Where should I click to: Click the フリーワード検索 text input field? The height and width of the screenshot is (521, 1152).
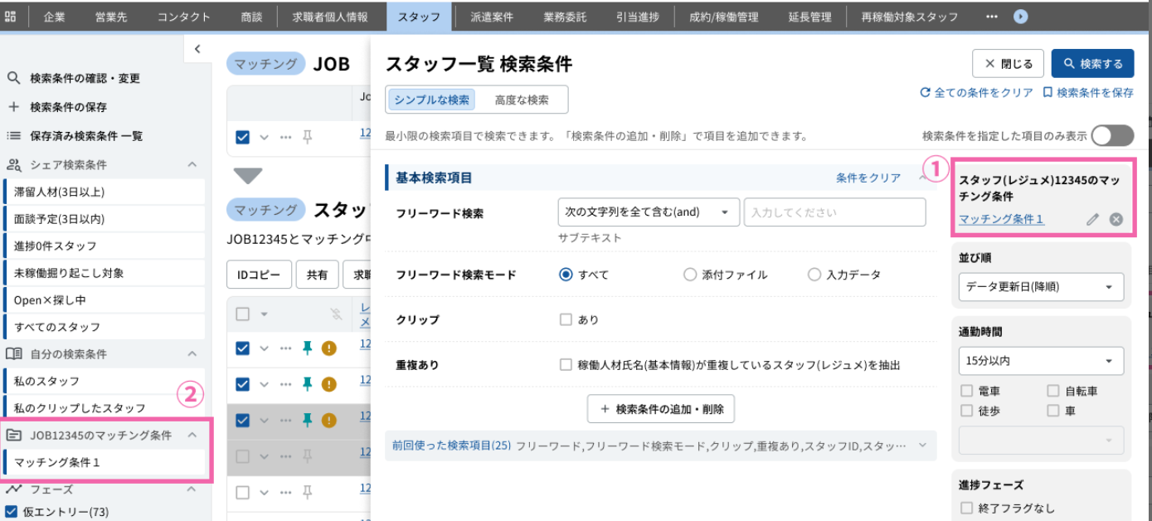tap(834, 212)
